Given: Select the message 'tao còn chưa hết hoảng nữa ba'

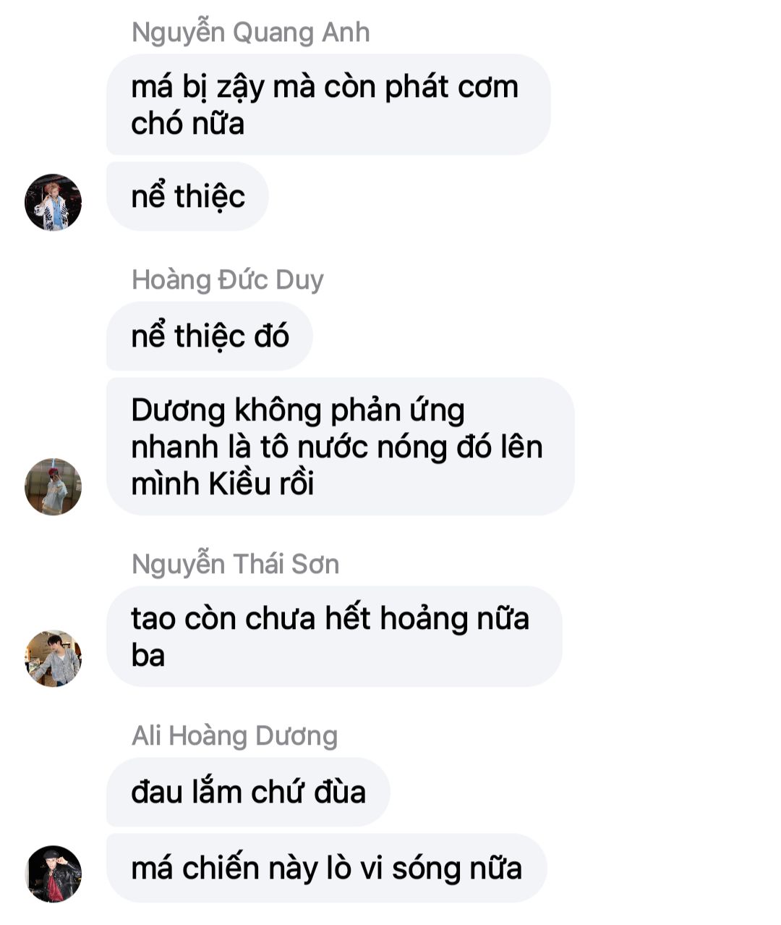Looking at the screenshot, I should click(x=334, y=636).
